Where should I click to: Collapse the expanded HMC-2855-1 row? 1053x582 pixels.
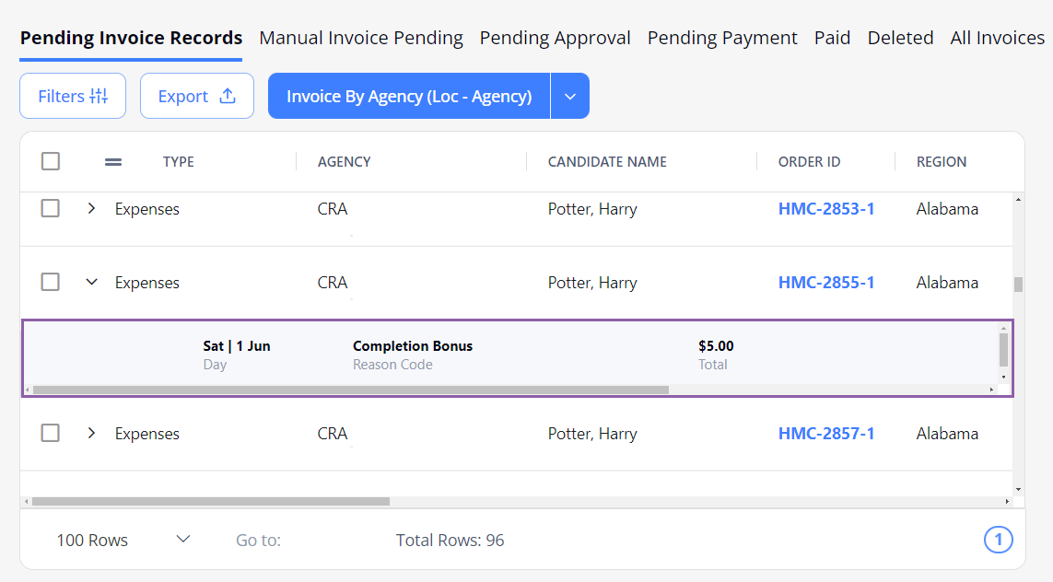point(90,282)
